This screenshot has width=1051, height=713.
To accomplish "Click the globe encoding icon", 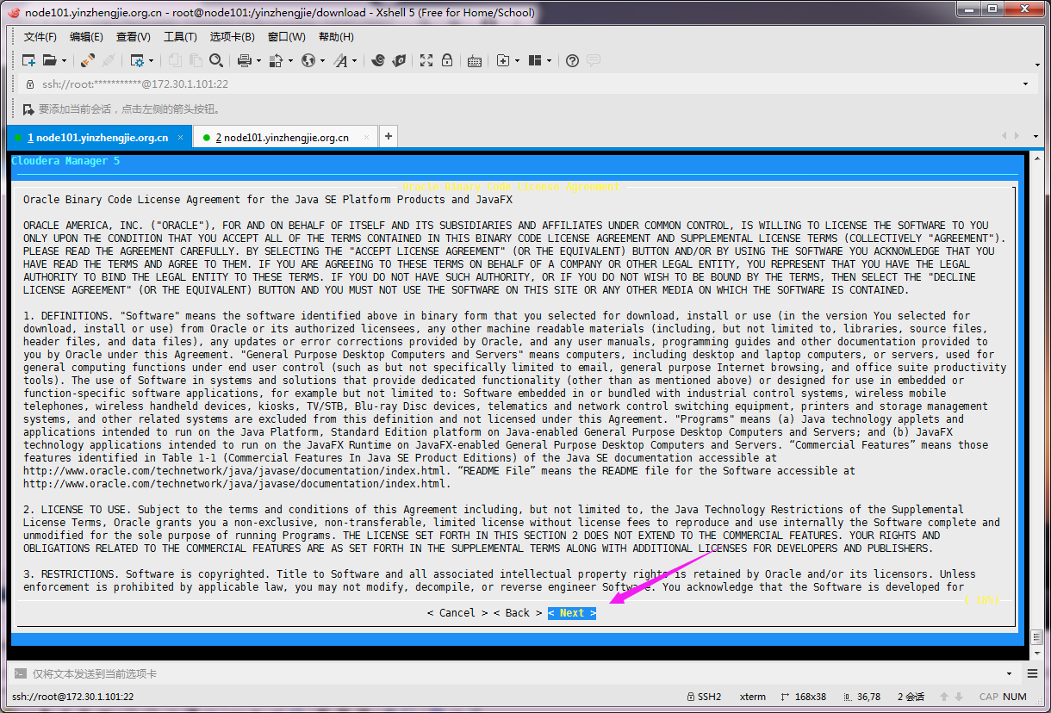I will point(308,60).
